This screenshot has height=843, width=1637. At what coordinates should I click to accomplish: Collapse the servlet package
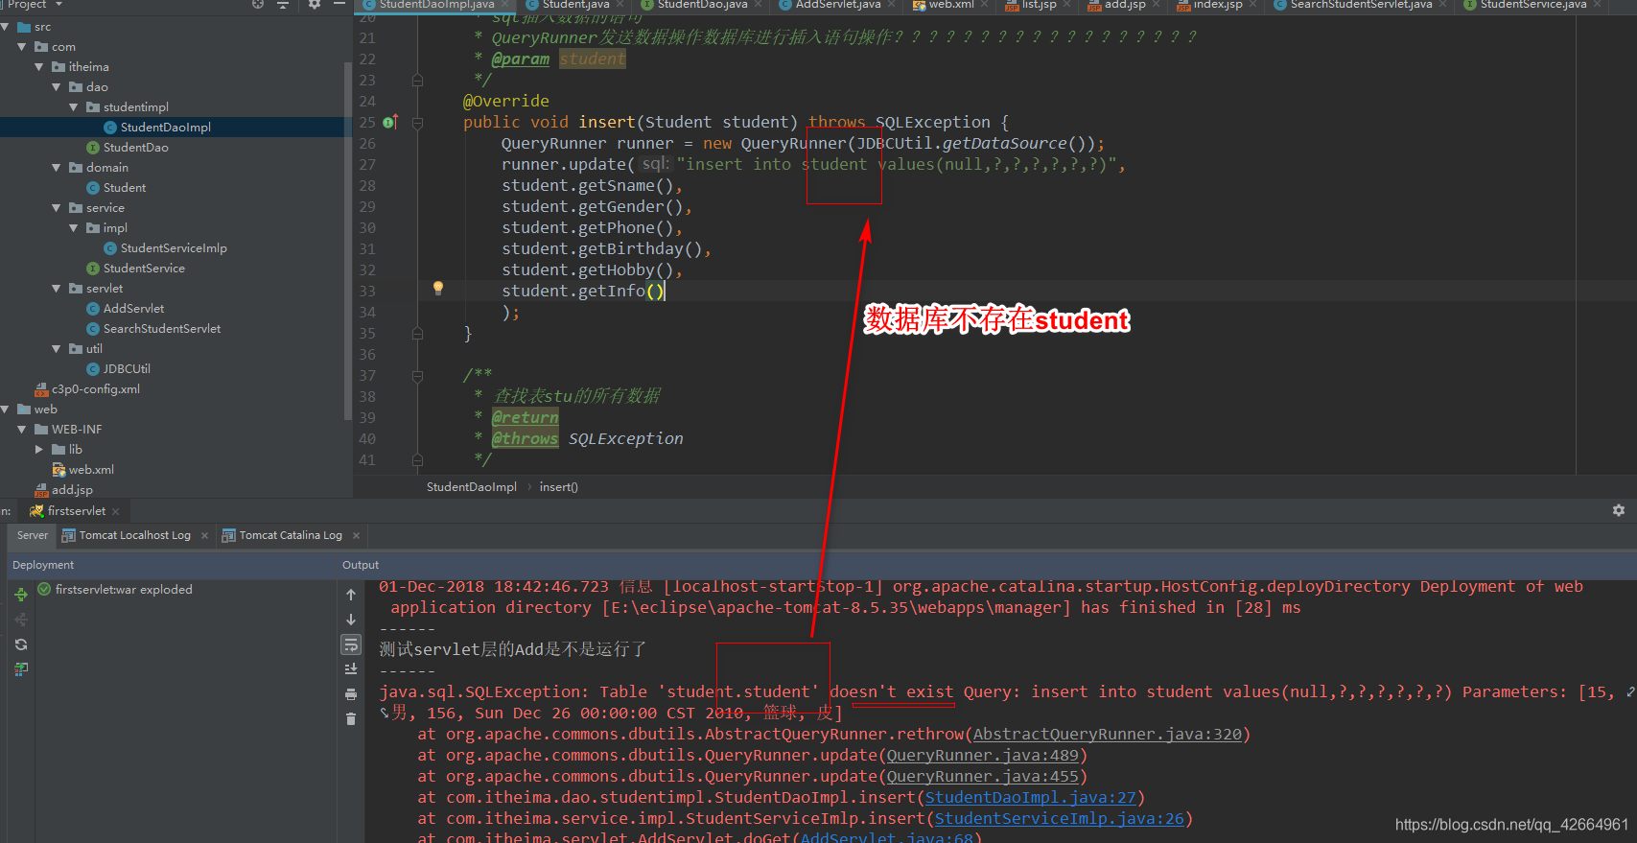click(57, 289)
